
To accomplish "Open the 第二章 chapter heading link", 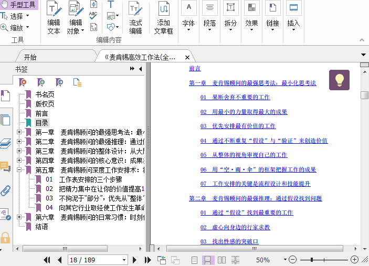I will click(x=255, y=198).
